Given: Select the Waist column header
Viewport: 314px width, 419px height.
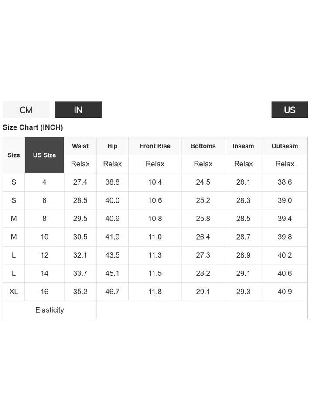Looking at the screenshot, I should coord(80,146).
